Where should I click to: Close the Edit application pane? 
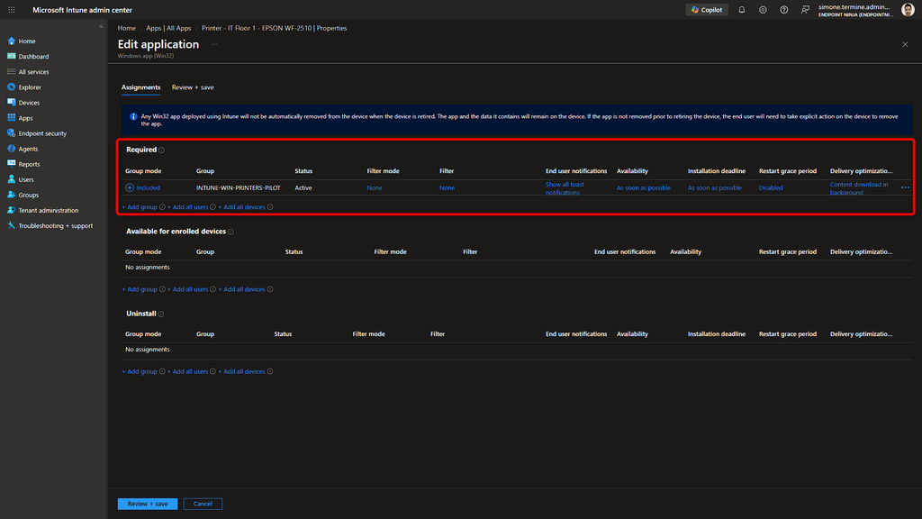click(905, 44)
